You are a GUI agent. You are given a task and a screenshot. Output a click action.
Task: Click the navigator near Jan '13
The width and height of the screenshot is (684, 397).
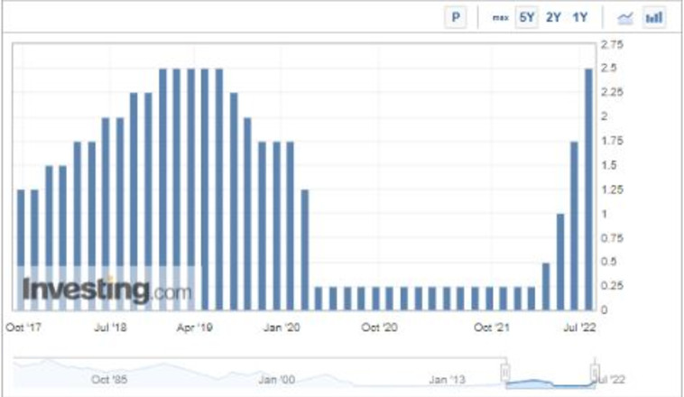(448, 379)
